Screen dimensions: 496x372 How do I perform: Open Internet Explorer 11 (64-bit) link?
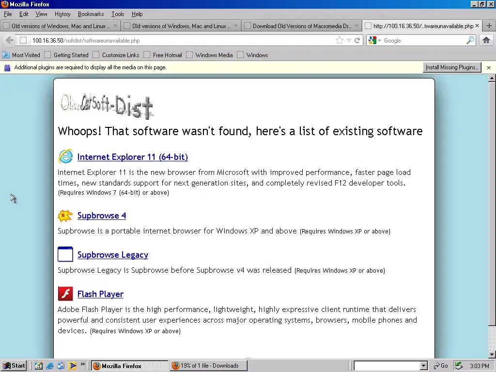pos(133,157)
